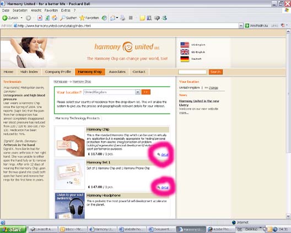Select the Deutsch German flag

(x=185, y=59)
